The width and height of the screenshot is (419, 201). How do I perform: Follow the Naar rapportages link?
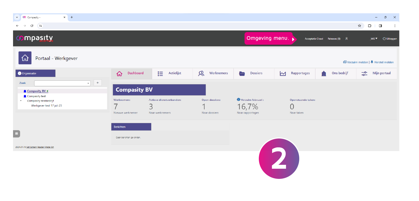(248, 113)
